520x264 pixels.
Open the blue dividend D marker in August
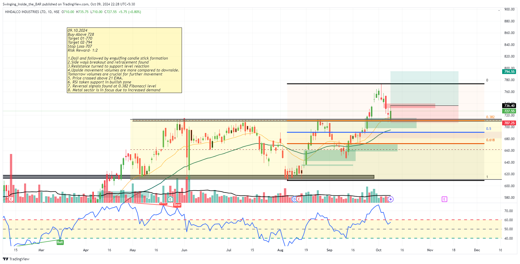coord(294,199)
